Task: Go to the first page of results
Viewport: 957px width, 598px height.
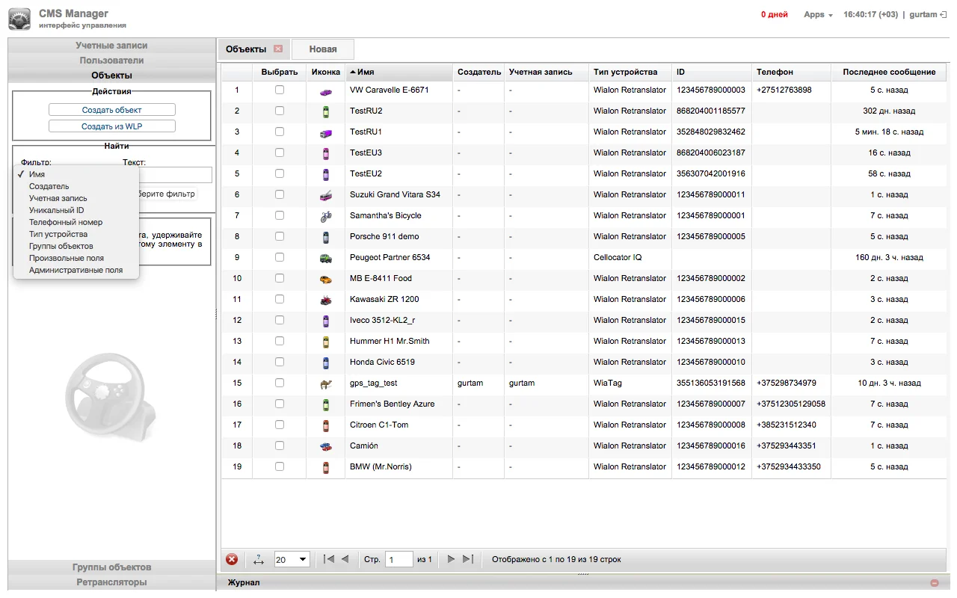Action: 328,559
